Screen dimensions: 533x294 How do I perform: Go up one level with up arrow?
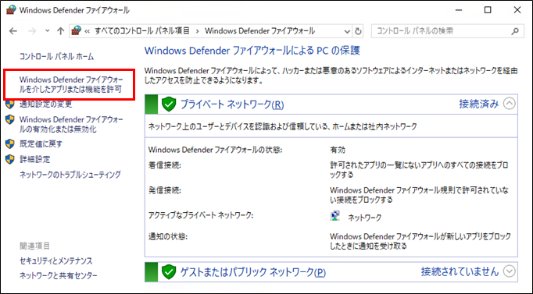tap(60, 31)
